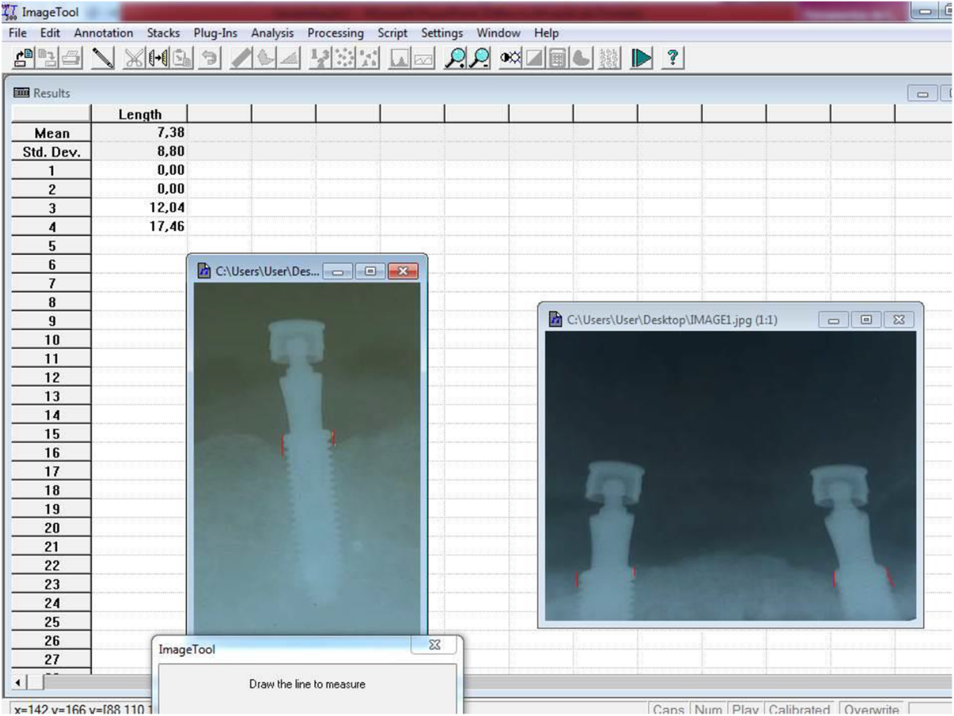
Task: Select the pencil annotation tool
Action: pyautogui.click(x=102, y=59)
